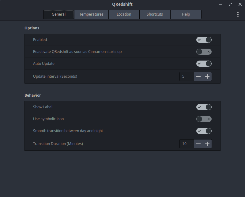Maximize the QRedshift window

click(x=230, y=4)
